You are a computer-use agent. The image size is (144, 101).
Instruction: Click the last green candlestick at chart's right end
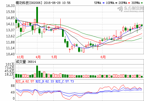[142, 25]
